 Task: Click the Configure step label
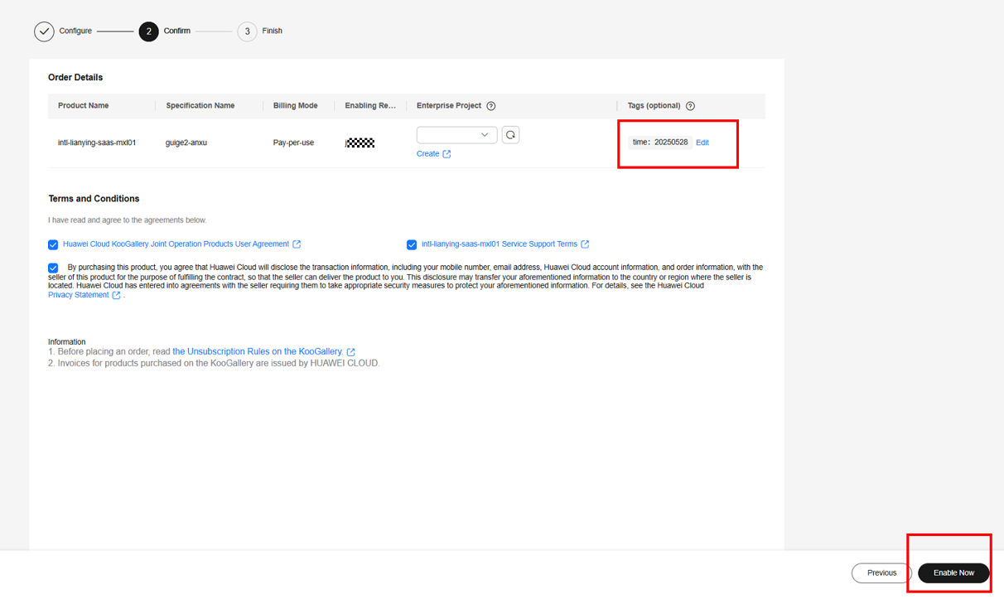coord(75,31)
